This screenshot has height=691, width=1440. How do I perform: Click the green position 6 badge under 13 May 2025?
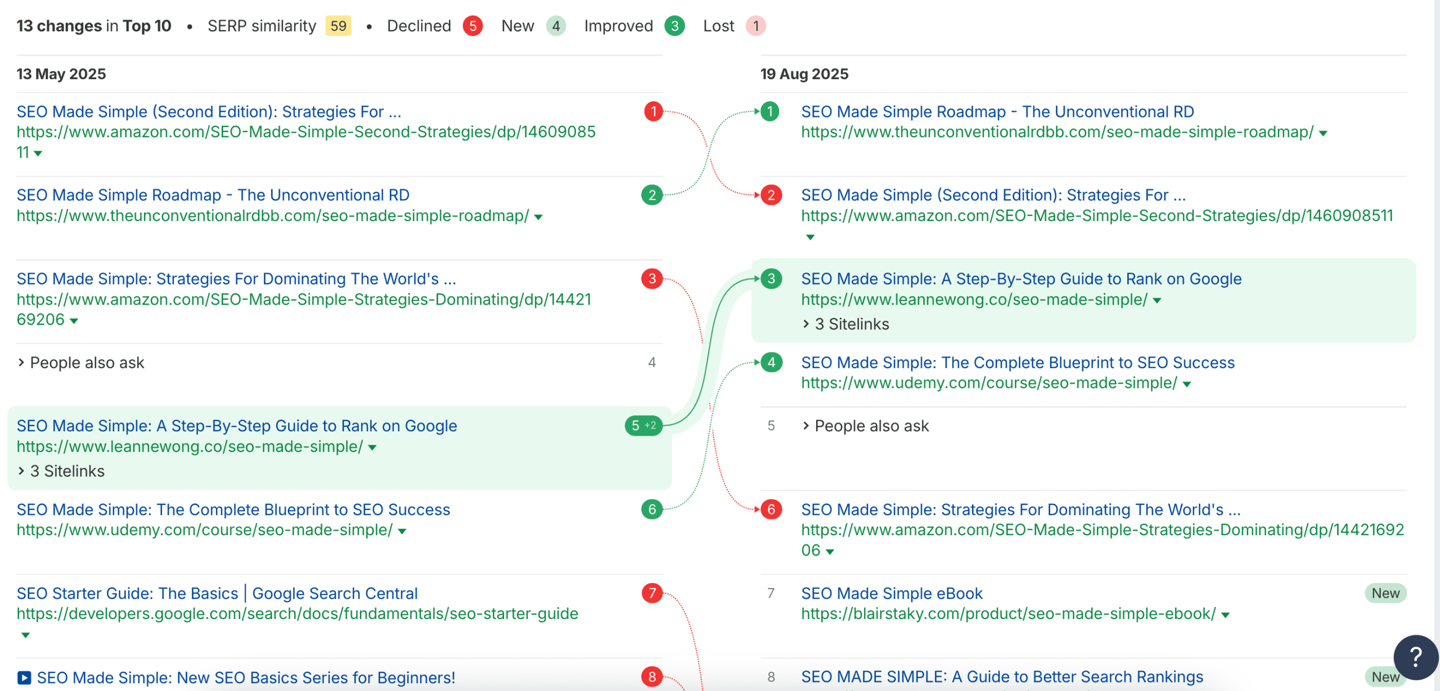point(652,509)
